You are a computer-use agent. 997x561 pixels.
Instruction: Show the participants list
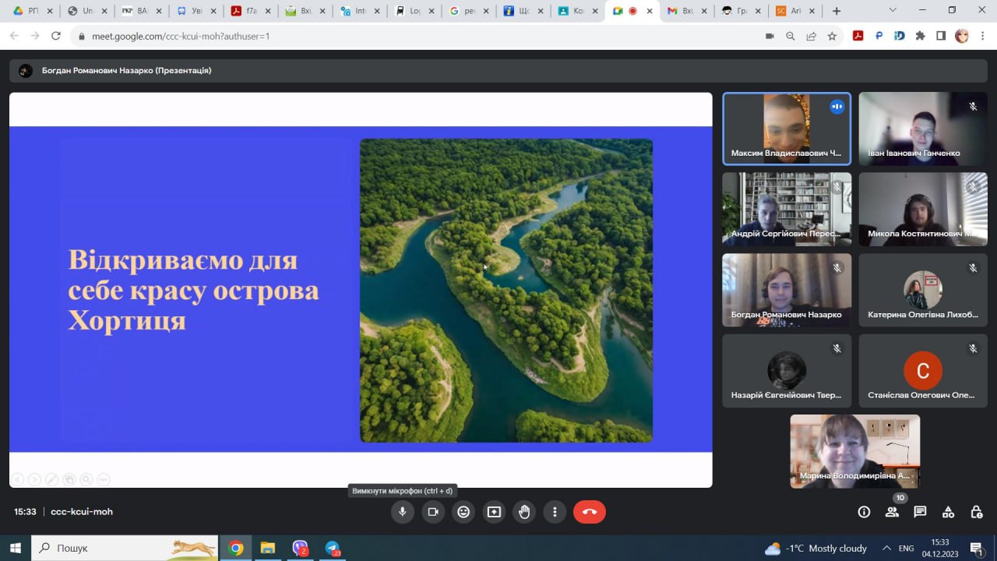(892, 512)
